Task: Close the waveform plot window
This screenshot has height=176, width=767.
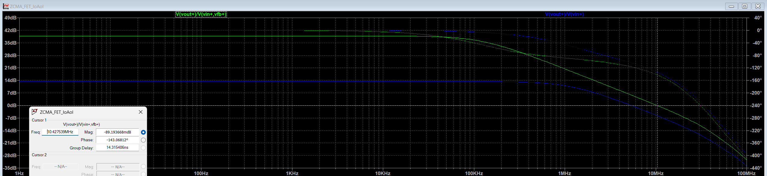Action: pos(758,6)
